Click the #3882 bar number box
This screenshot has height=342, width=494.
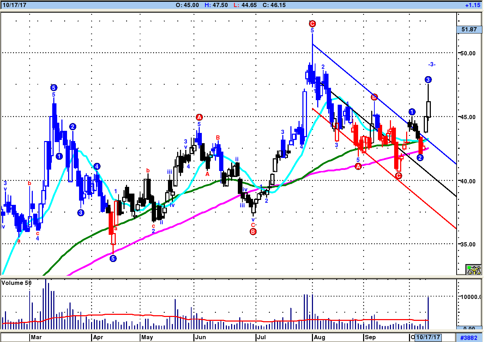(469, 337)
